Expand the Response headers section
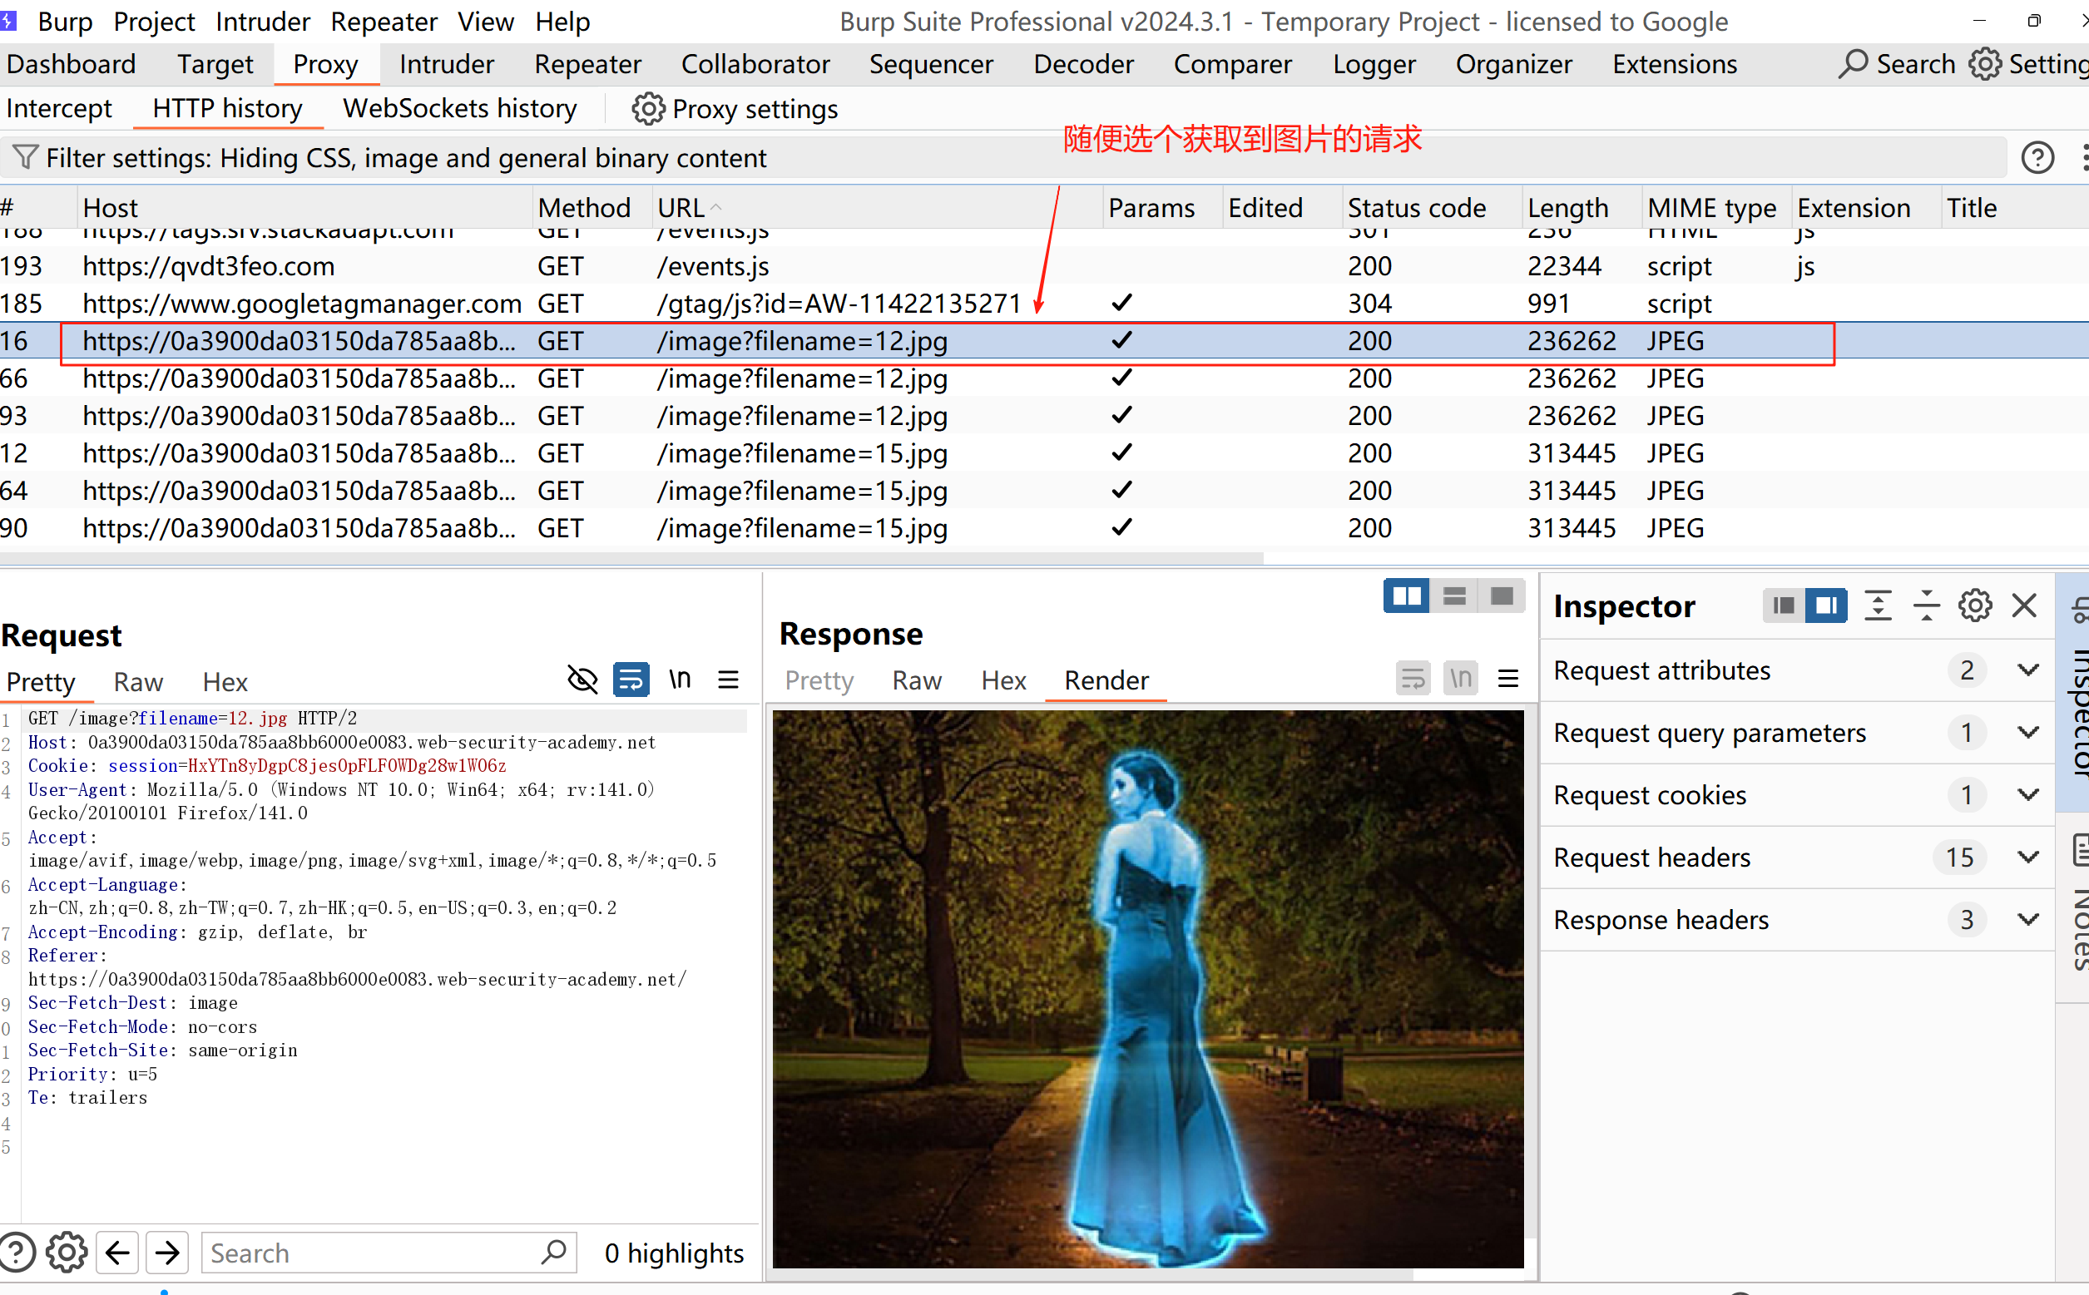This screenshot has height=1295, width=2089. [2027, 919]
